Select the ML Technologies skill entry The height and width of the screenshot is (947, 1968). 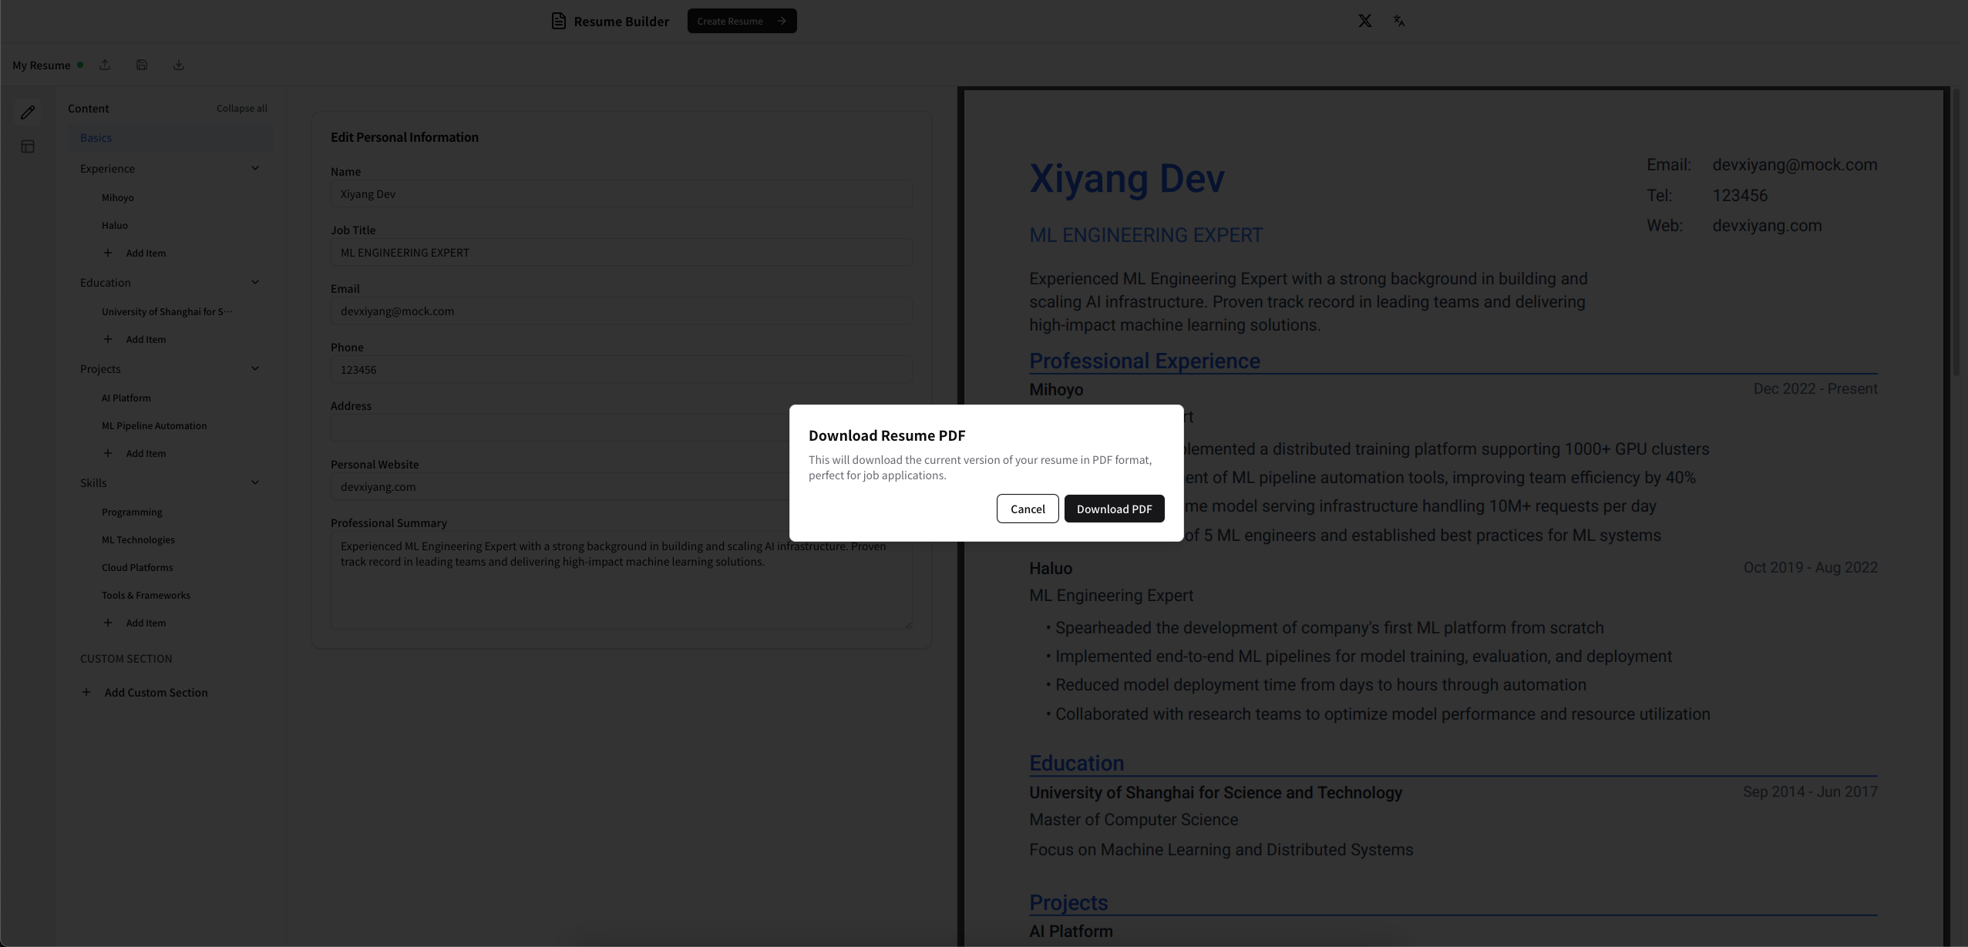pyautogui.click(x=137, y=539)
